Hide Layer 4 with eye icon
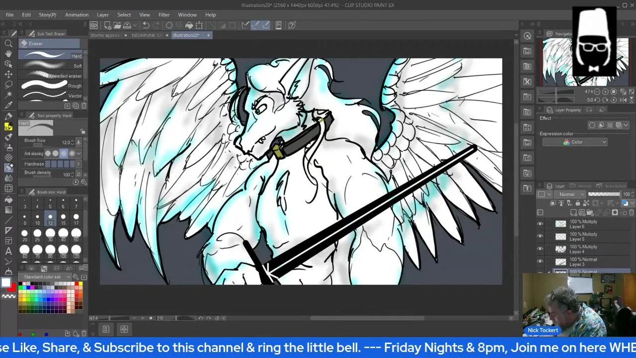The image size is (636, 358). 540,249
